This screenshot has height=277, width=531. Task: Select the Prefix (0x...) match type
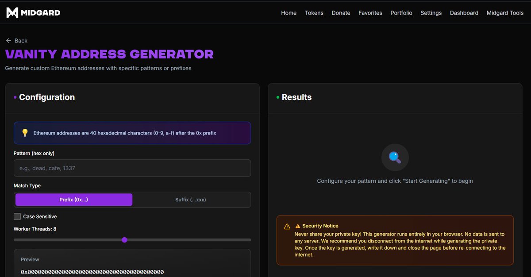pyautogui.click(x=74, y=200)
